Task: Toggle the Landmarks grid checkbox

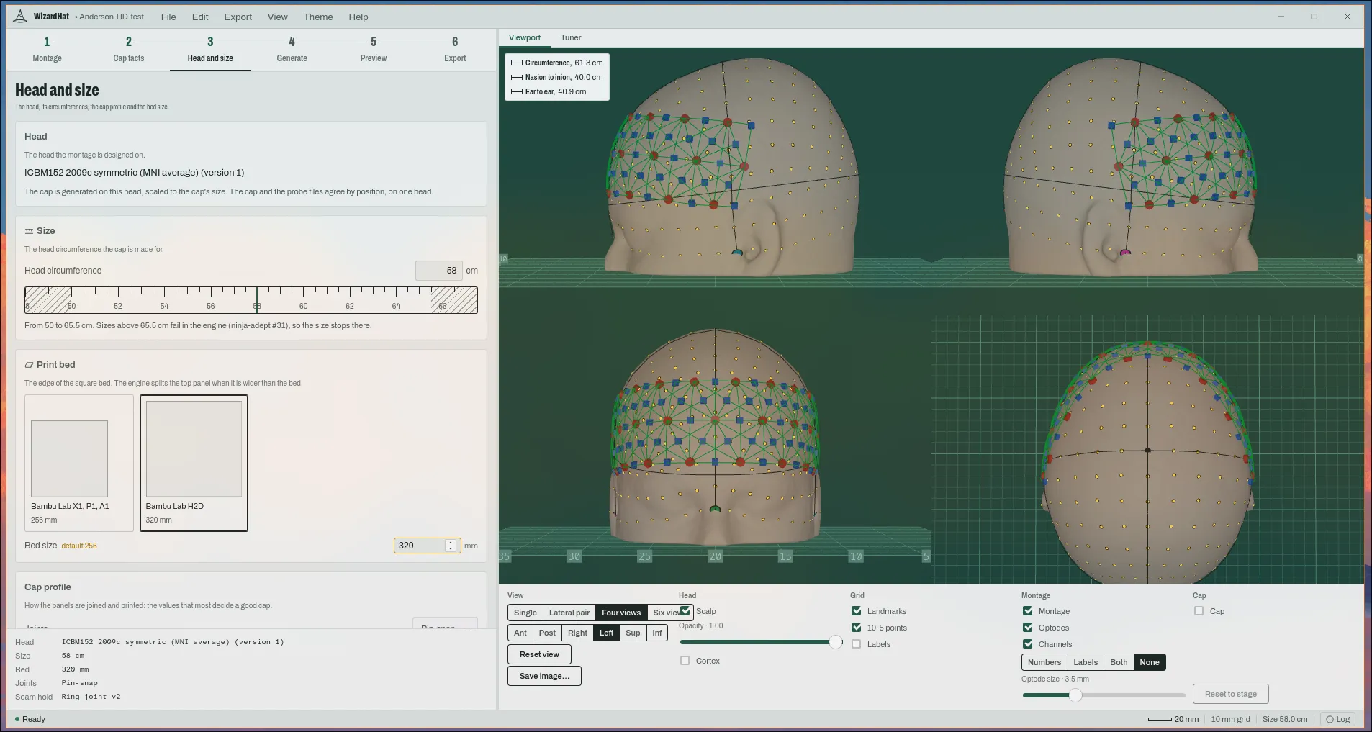Action: [x=857, y=611]
